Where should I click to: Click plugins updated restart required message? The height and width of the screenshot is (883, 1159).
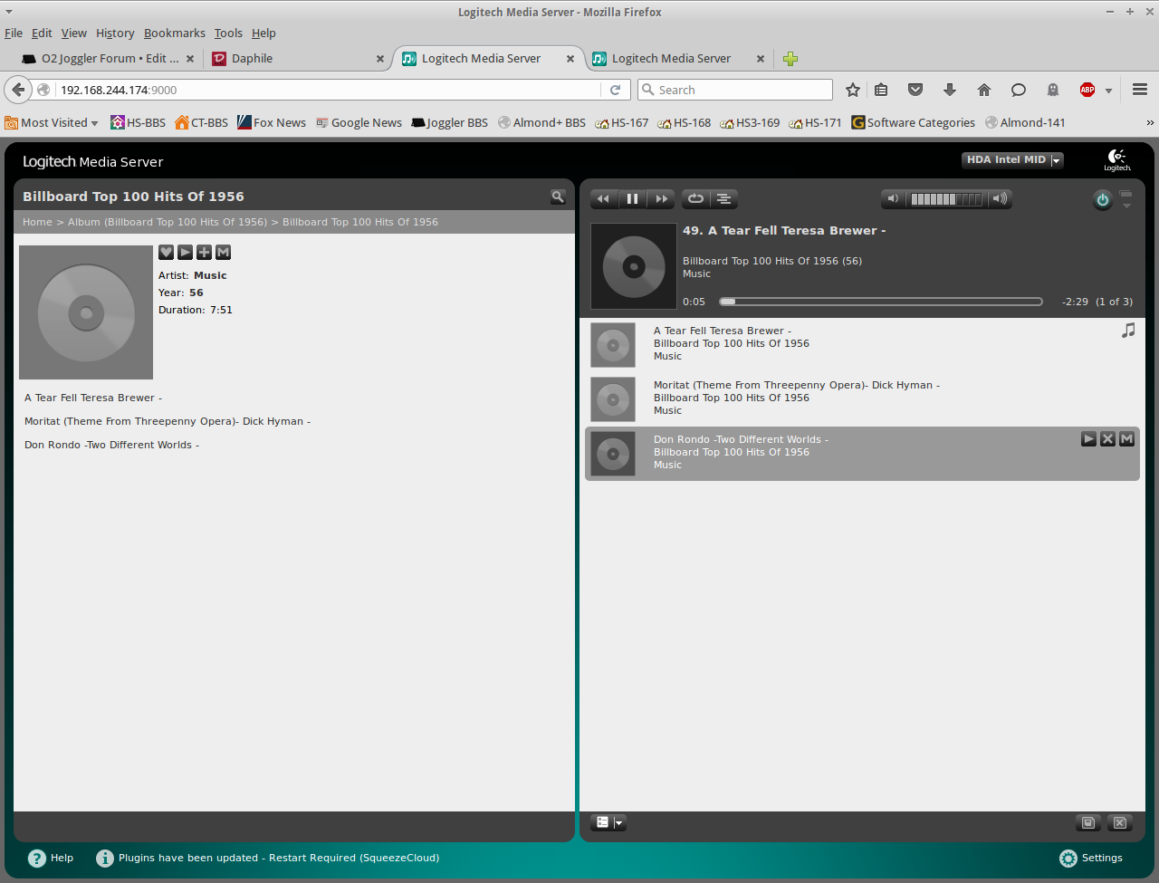tap(279, 858)
